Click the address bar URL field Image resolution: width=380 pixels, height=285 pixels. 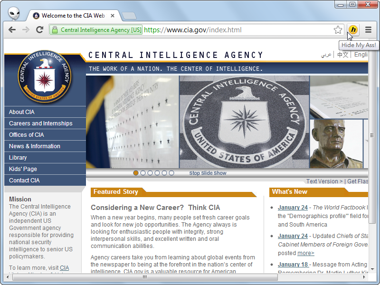(192, 30)
